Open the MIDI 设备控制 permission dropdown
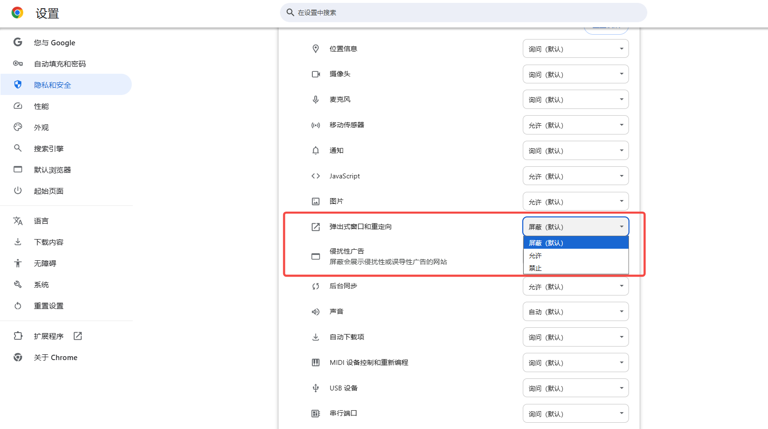768x429 pixels. [x=576, y=362]
